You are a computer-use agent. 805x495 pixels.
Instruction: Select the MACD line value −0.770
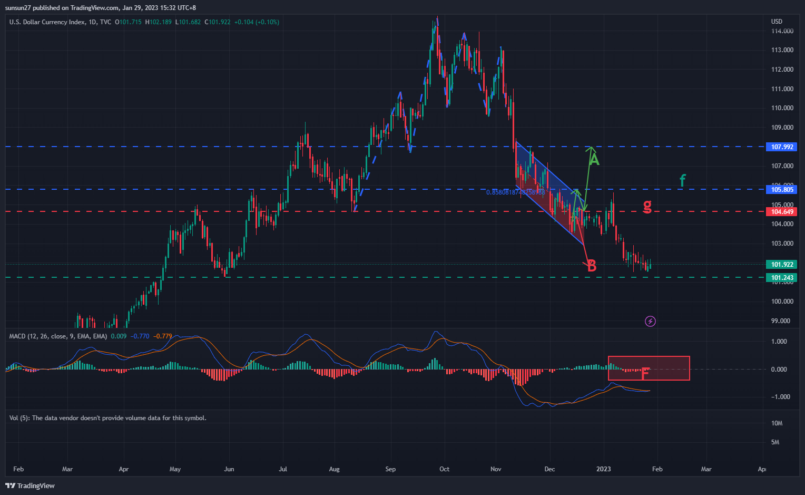140,336
